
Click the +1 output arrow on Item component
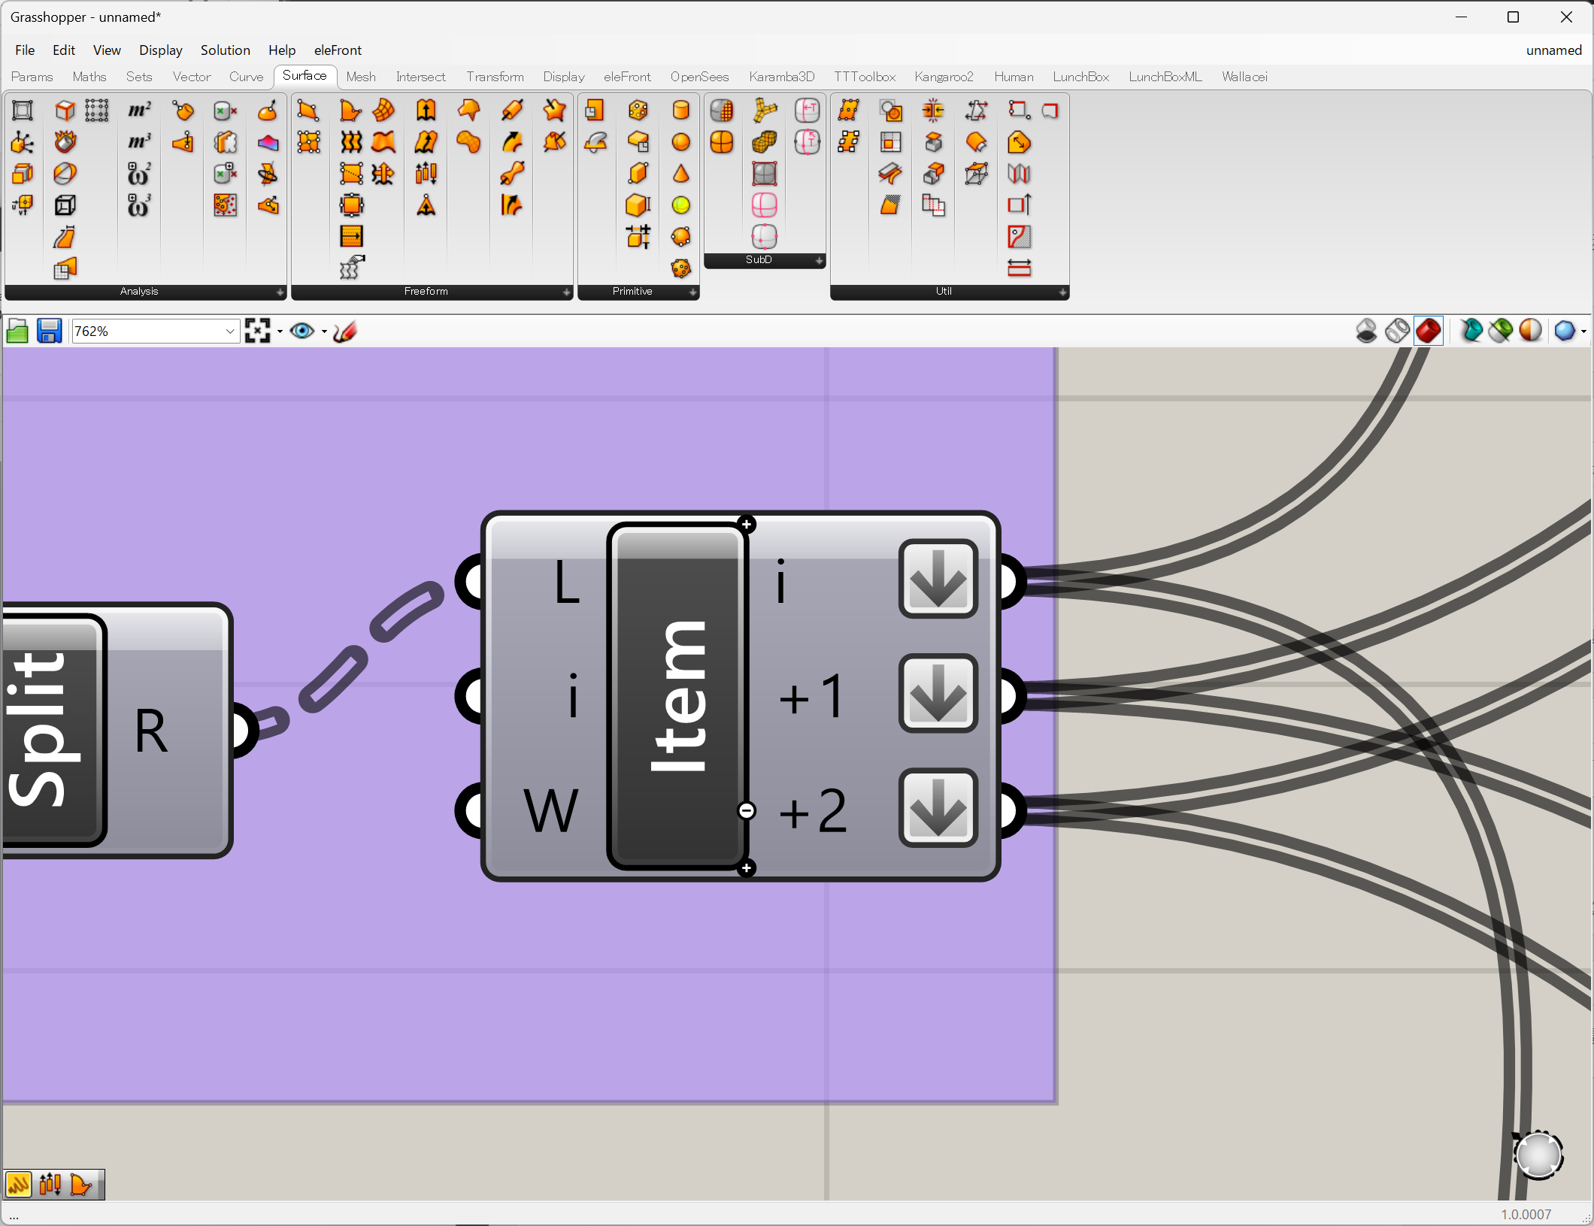coord(938,695)
